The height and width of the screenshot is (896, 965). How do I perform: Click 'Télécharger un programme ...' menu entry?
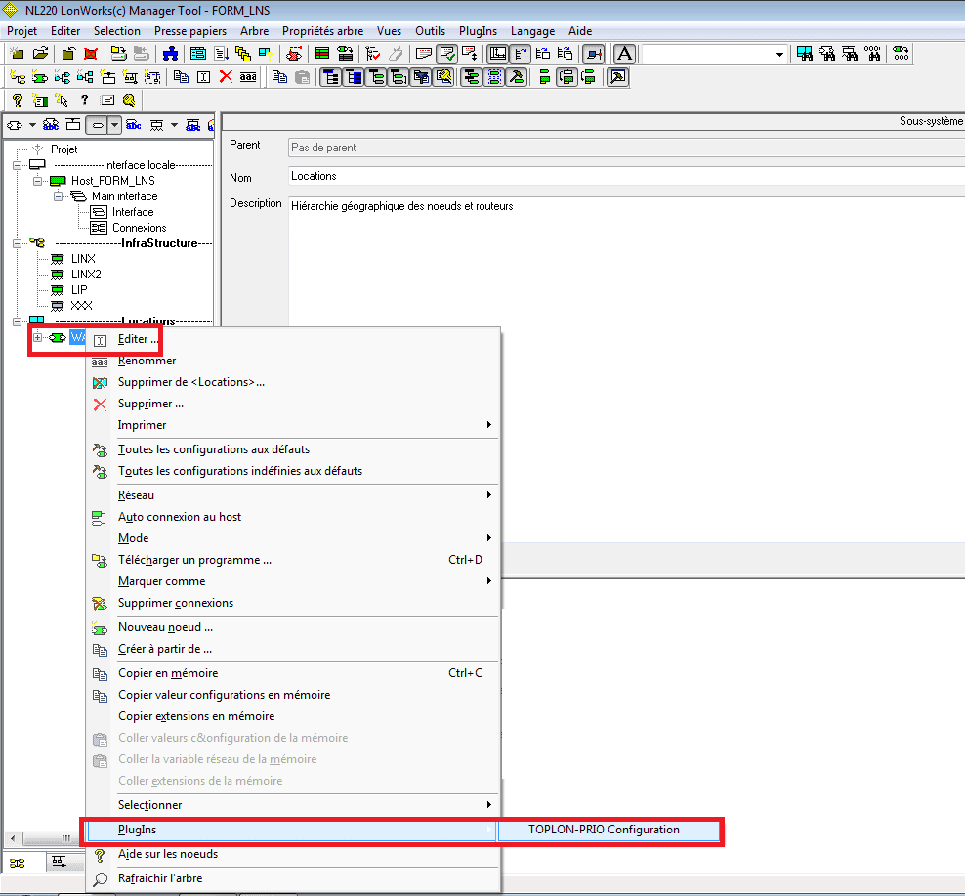point(194,560)
